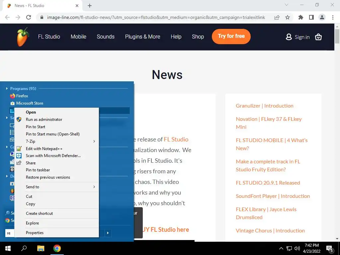Image resolution: width=340 pixels, height=255 pixels.
Task: Select Pin to Start
Action: pos(56,127)
